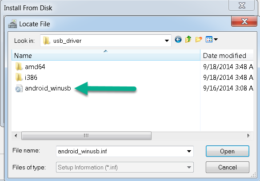The width and height of the screenshot is (260, 181).
Task: Click the Locate File title bar icon
Action: (x=12, y=24)
